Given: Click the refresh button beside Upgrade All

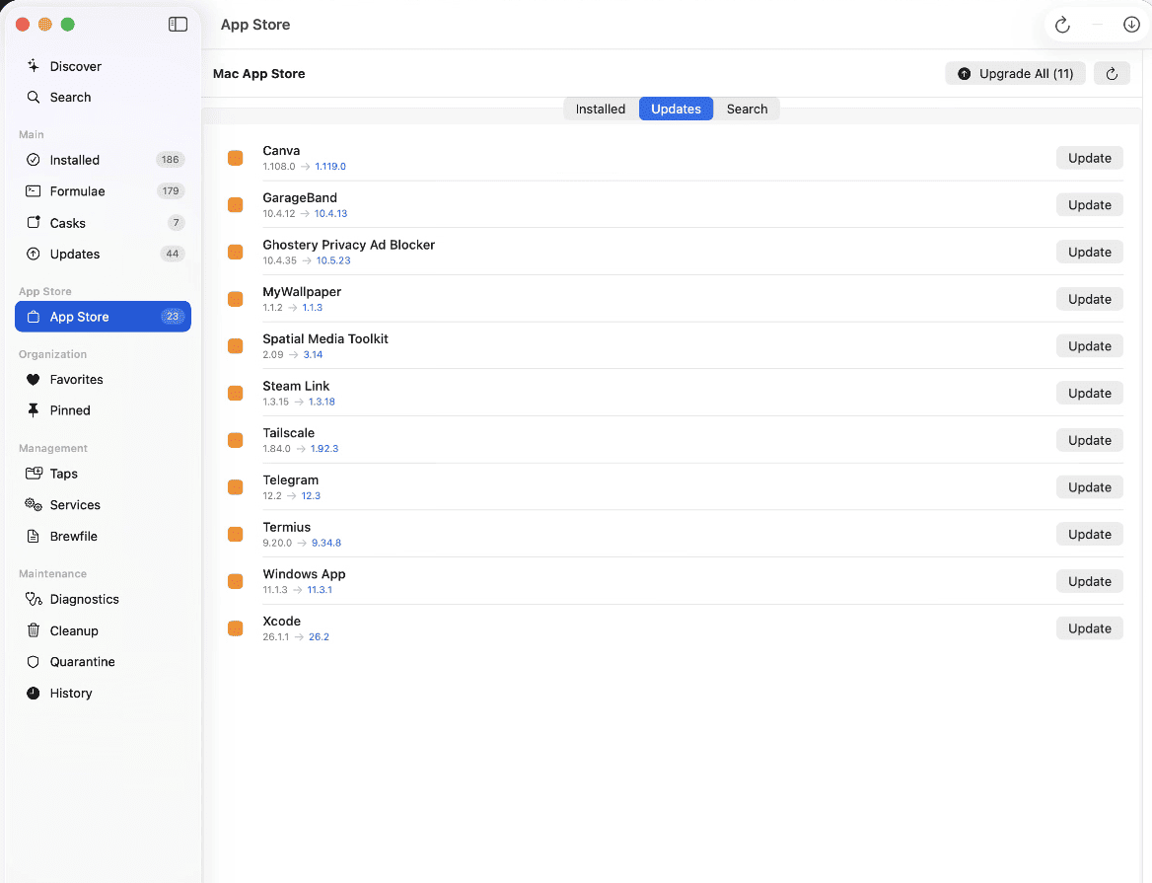Looking at the screenshot, I should click(1112, 73).
